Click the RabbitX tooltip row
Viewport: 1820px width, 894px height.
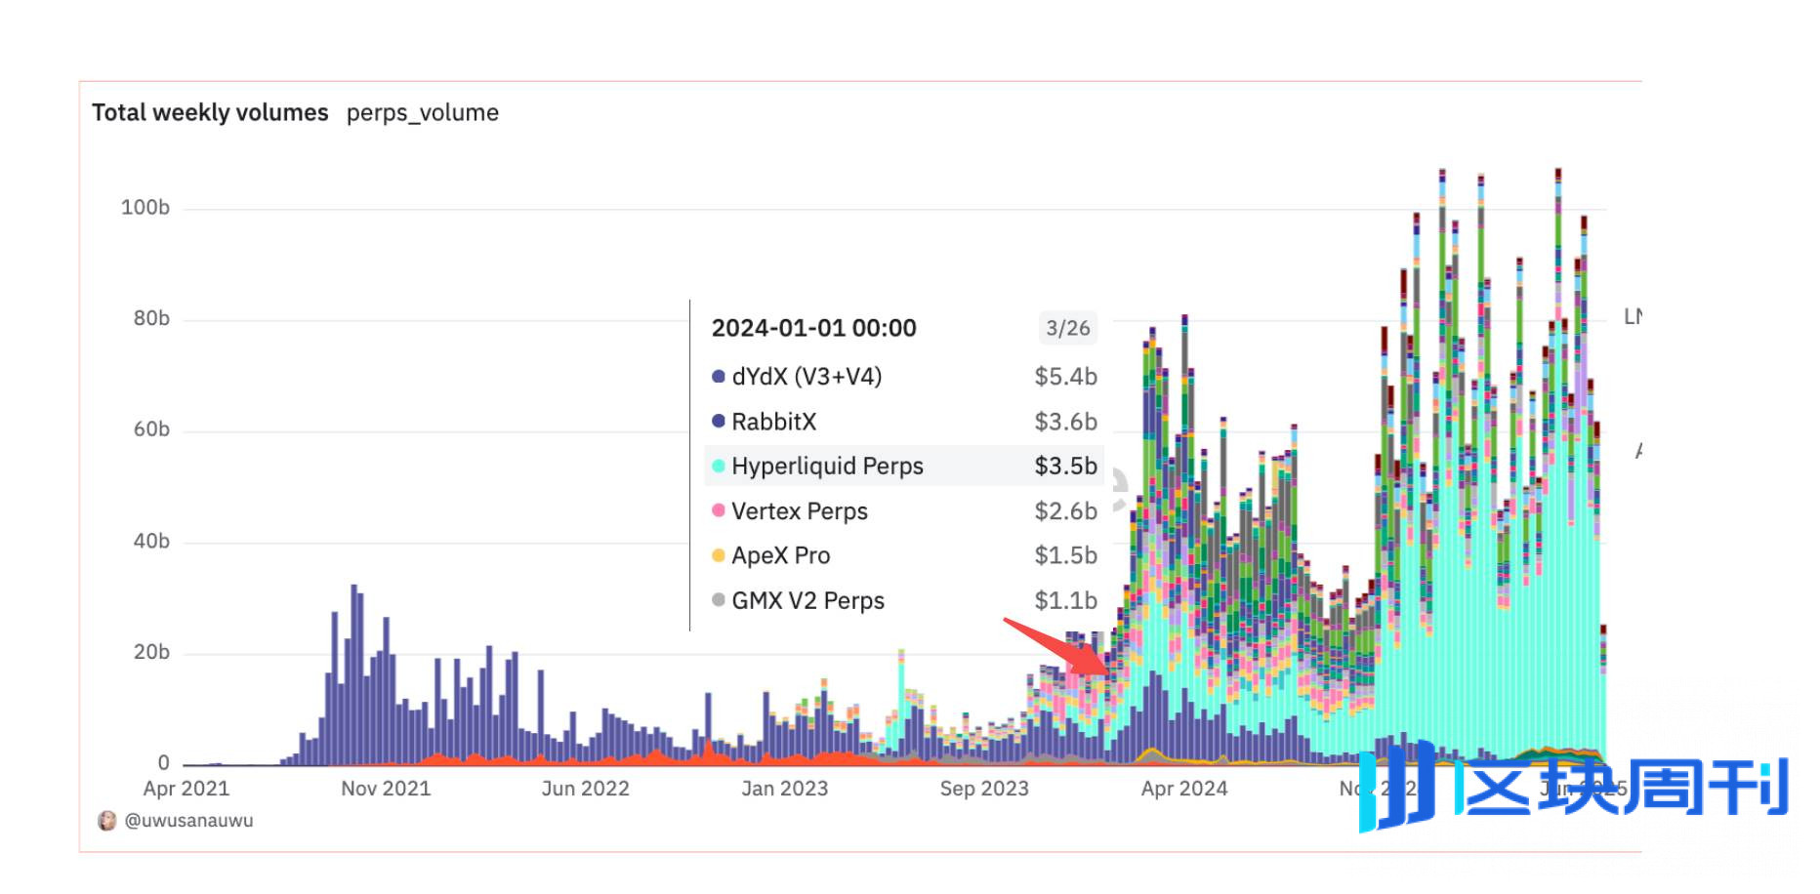tap(904, 422)
